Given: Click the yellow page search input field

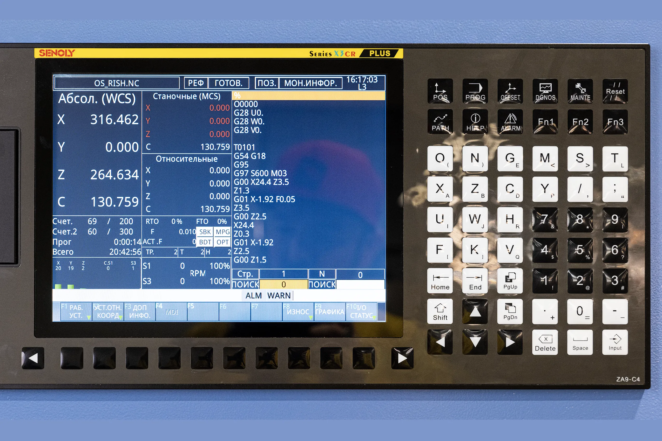Looking at the screenshot, I should tap(283, 284).
